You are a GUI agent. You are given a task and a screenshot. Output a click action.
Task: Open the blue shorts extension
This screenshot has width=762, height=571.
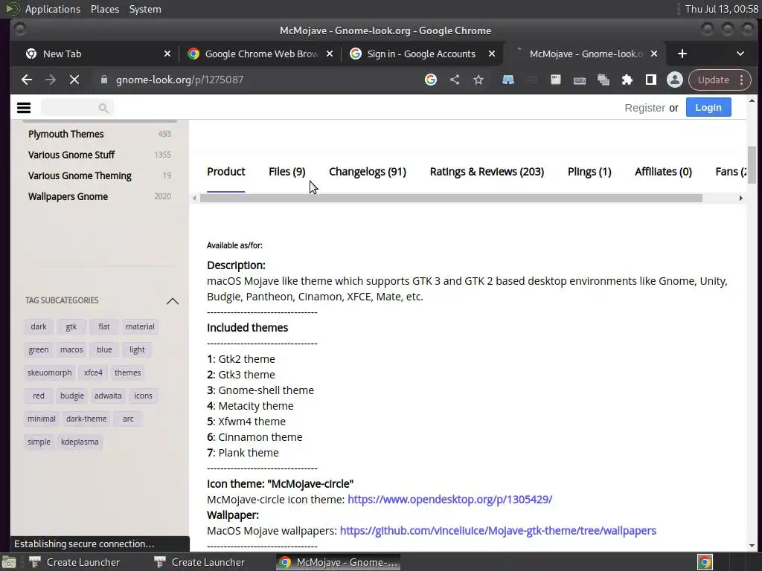click(508, 80)
